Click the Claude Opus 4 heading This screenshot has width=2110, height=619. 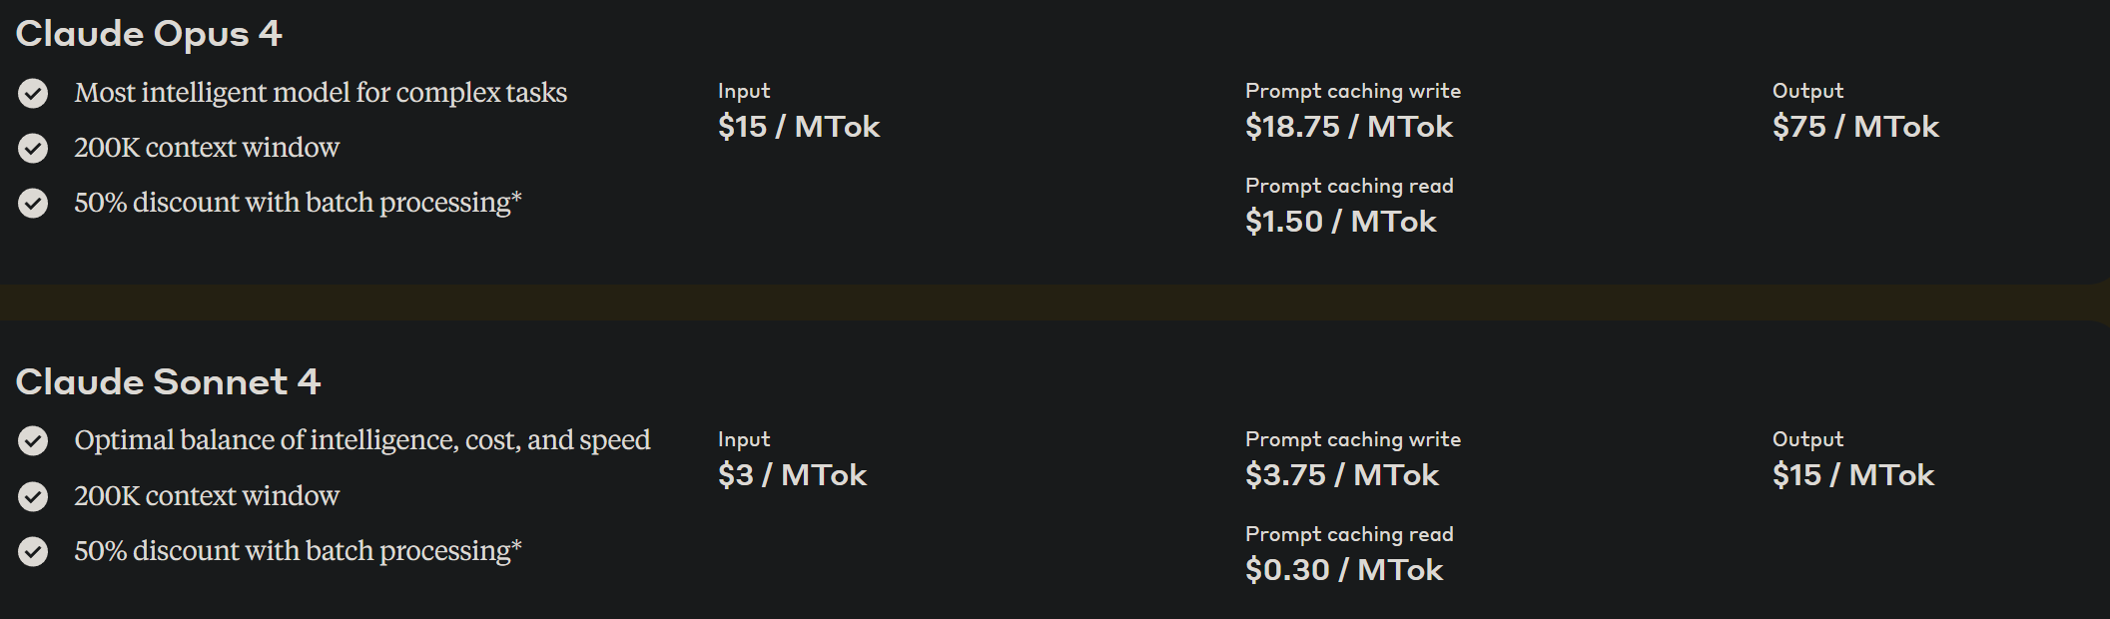click(x=149, y=34)
